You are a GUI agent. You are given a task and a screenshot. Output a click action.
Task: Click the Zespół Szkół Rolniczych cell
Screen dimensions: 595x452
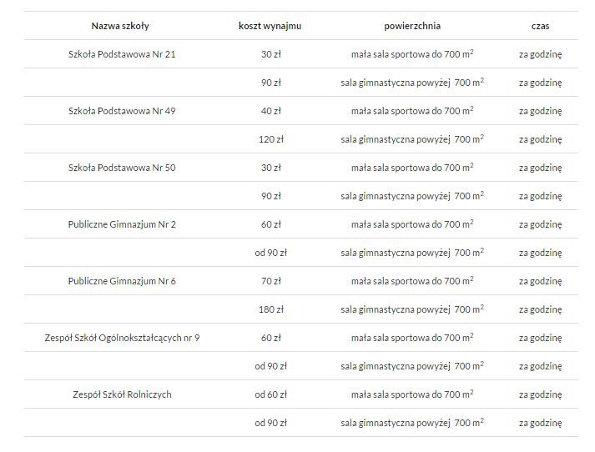point(122,394)
